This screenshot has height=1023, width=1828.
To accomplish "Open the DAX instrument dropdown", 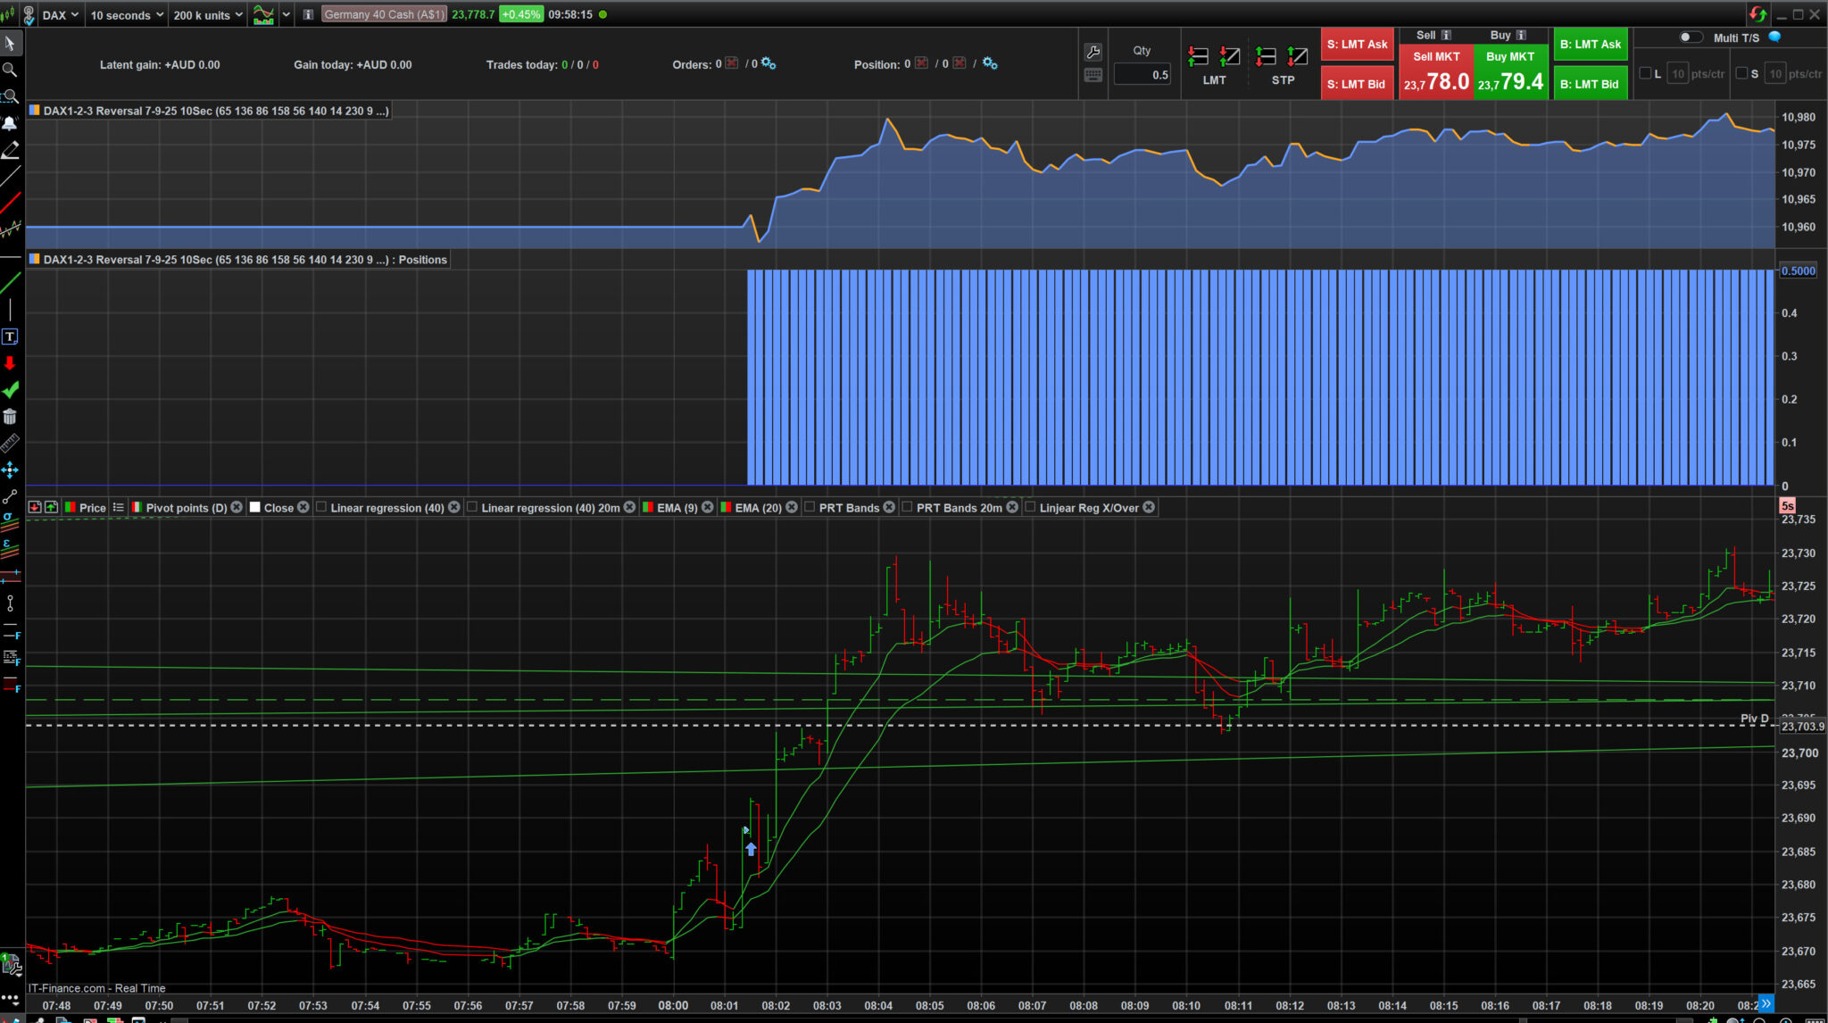I will [61, 14].
